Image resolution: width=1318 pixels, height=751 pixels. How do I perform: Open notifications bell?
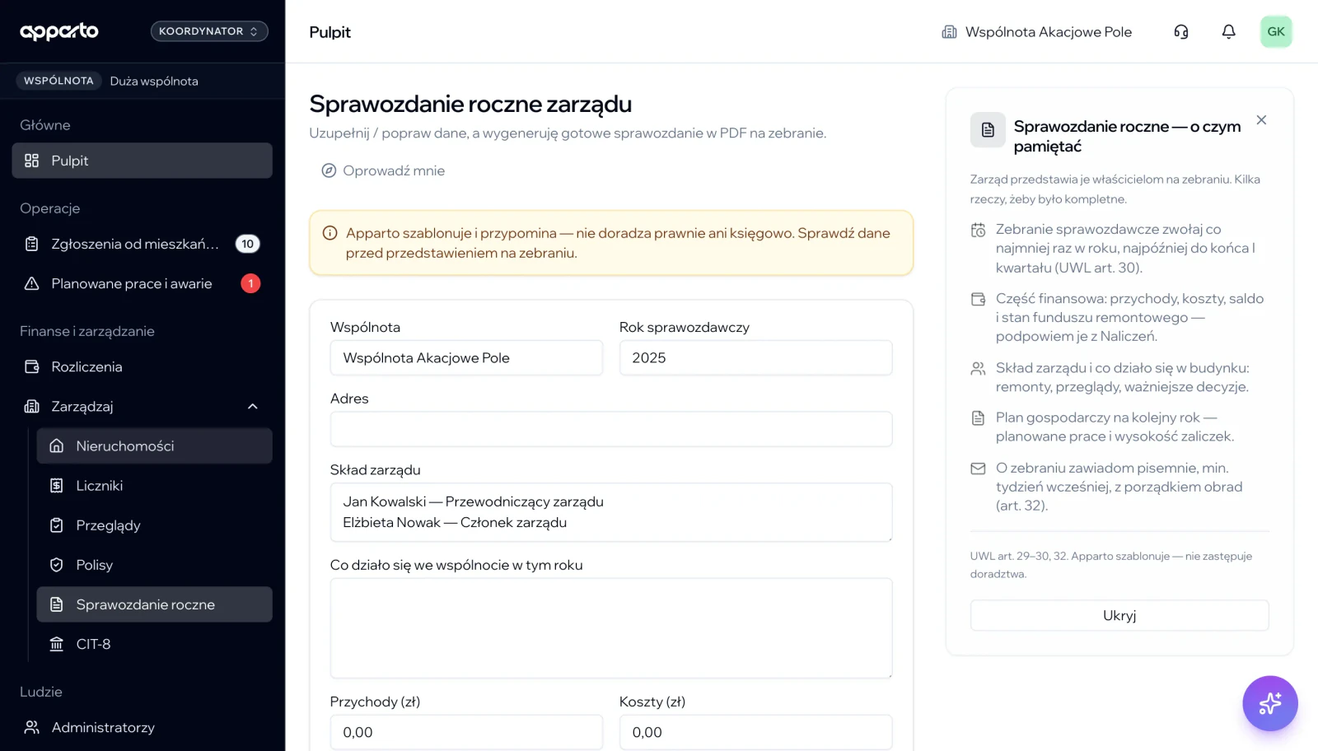1228,32
